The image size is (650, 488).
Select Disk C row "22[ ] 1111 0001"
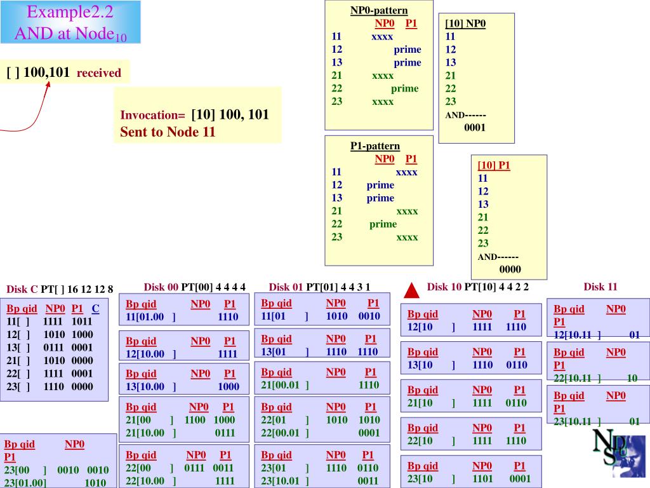(50, 374)
